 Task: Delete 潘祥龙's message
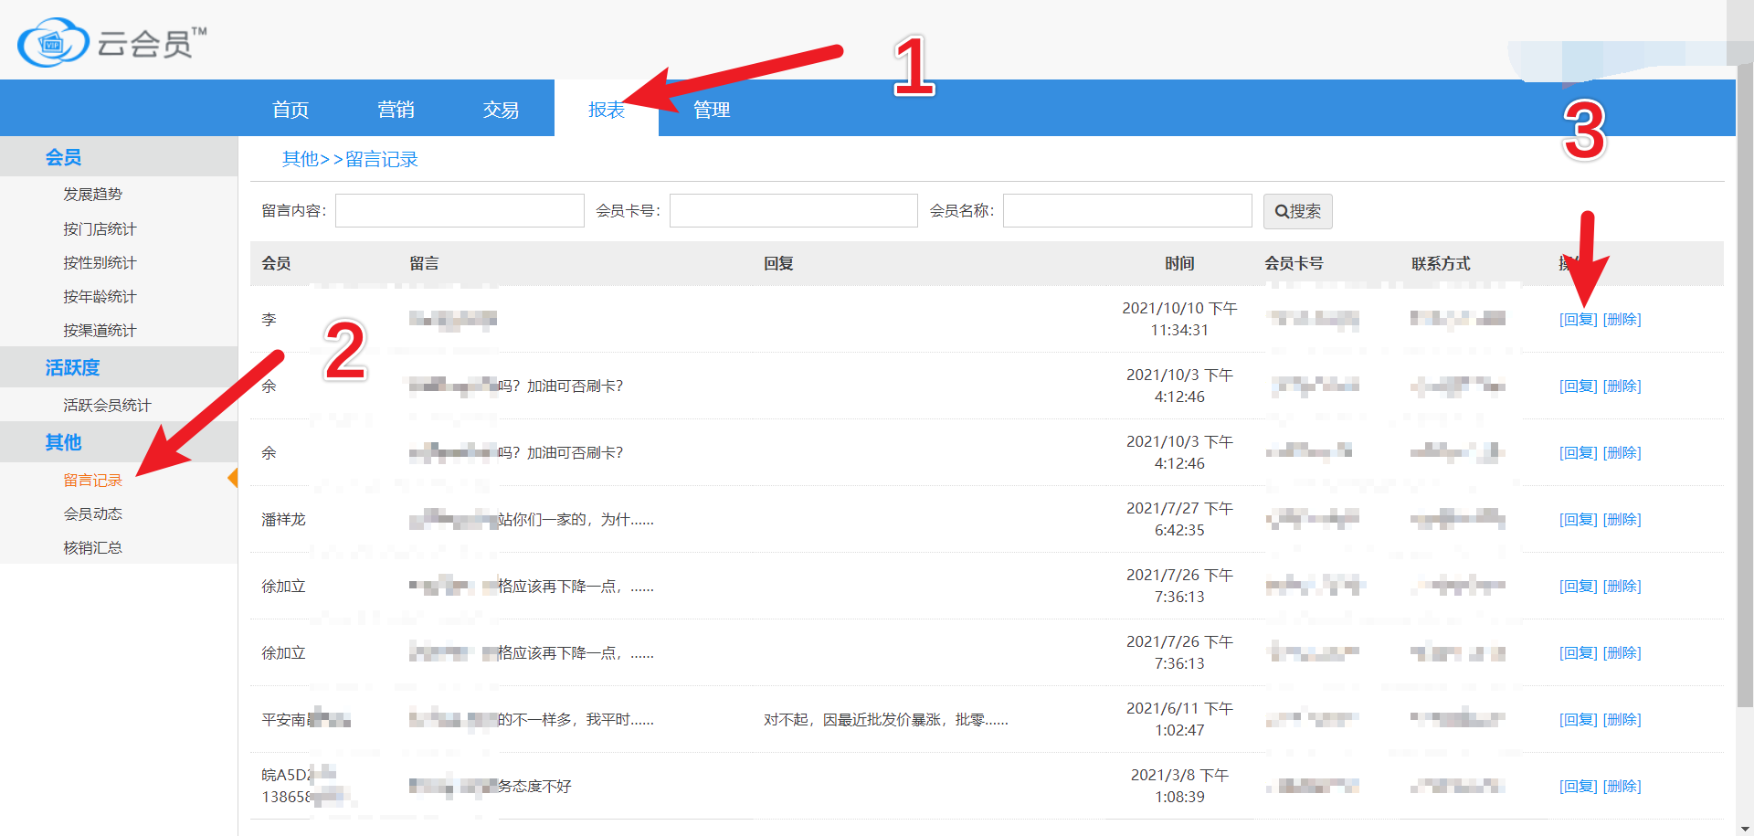(x=1622, y=519)
